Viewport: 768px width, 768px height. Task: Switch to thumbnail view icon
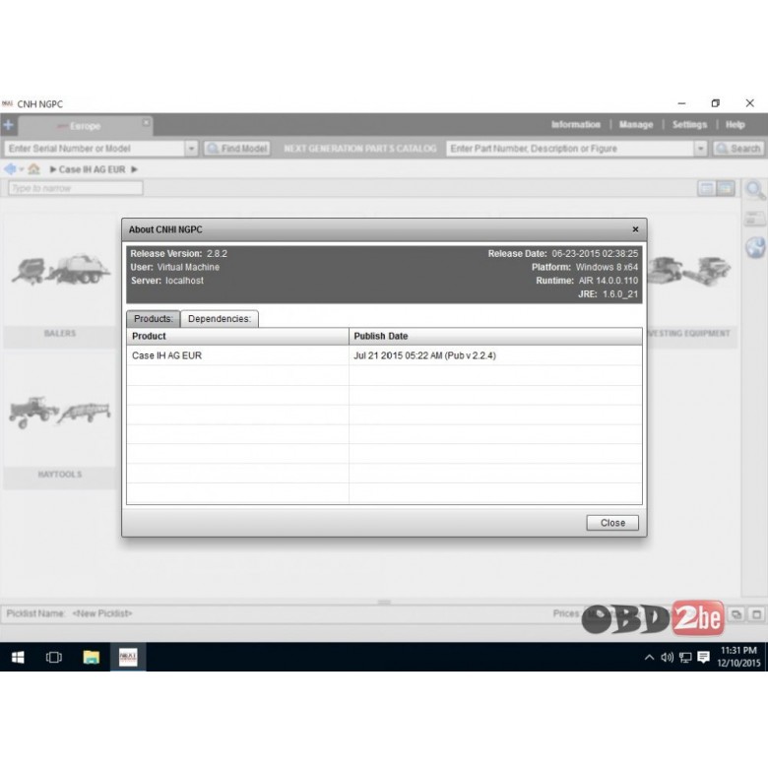pos(726,189)
